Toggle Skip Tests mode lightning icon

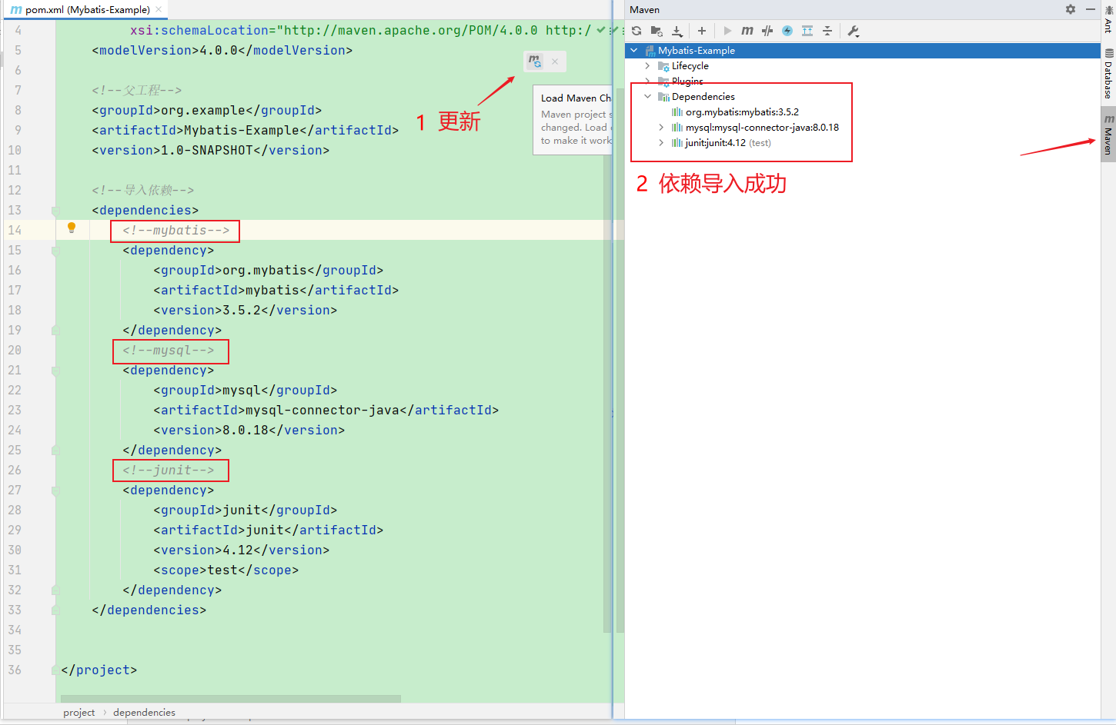pyautogui.click(x=787, y=31)
